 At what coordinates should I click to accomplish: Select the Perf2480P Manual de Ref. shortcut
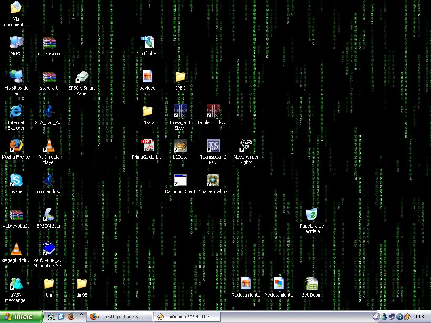(49, 255)
